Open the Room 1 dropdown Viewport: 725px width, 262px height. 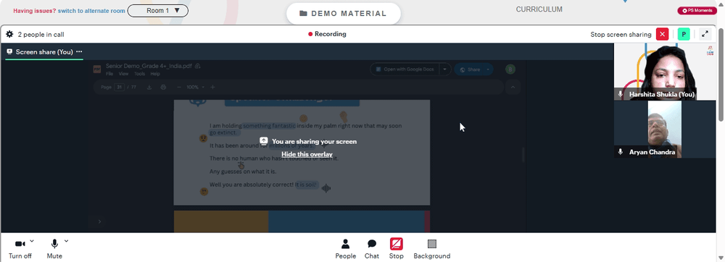pos(157,11)
